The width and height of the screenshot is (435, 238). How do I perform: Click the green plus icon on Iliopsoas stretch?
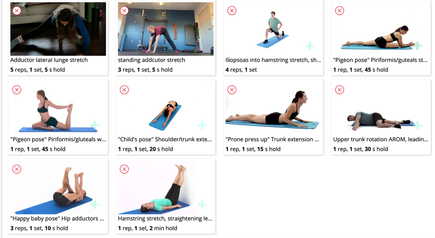(310, 46)
